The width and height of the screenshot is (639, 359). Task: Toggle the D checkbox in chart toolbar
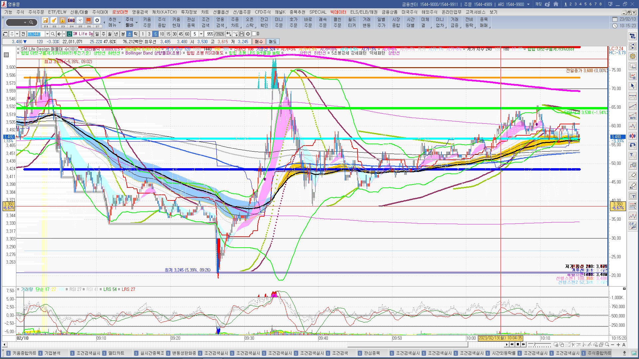coord(254,34)
